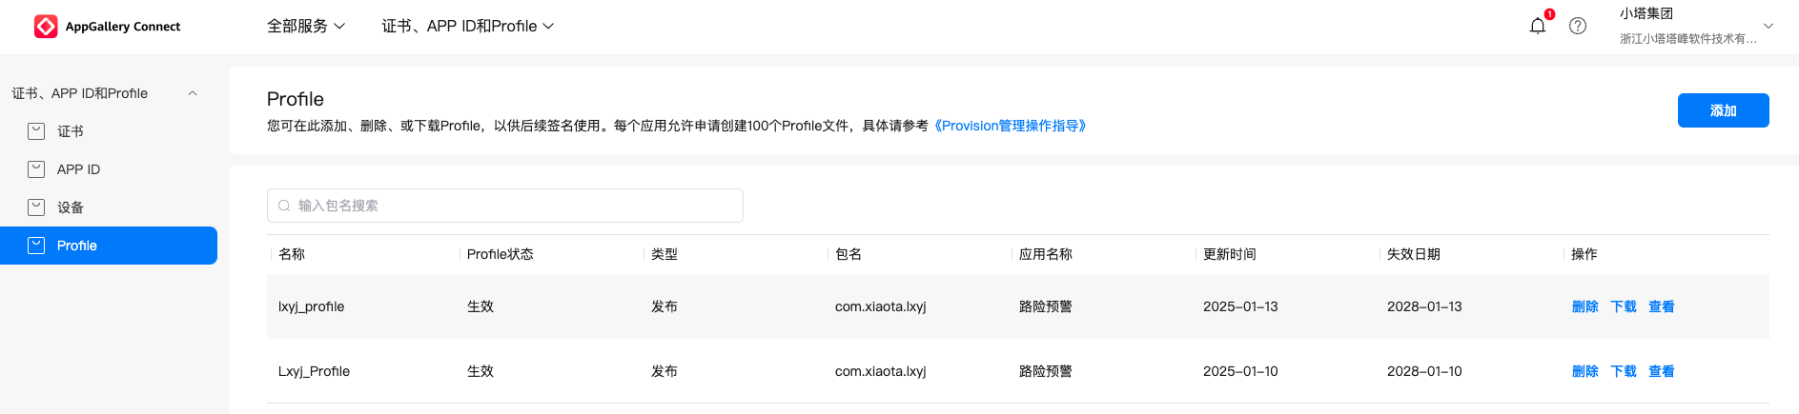Expand the 证书、APP ID和Profile top menu
The height and width of the screenshot is (414, 1799).
click(x=467, y=26)
